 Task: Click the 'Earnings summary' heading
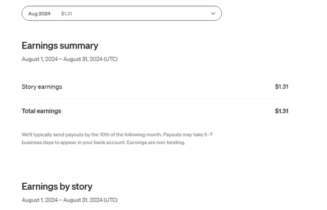[59, 46]
